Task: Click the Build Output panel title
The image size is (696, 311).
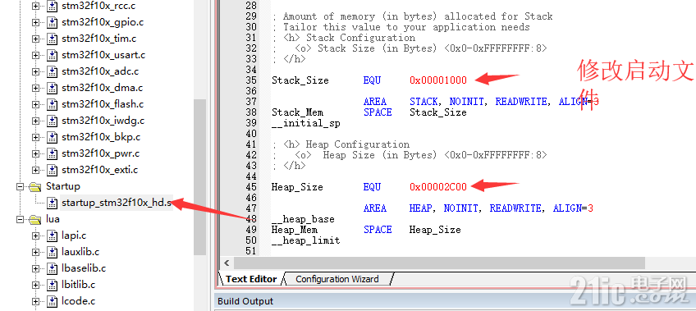Action: (245, 301)
